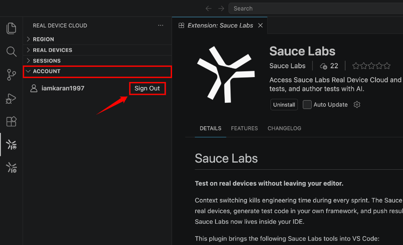Select the active Sauce Labs activity bar icon
The image size is (403, 245).
[12, 144]
